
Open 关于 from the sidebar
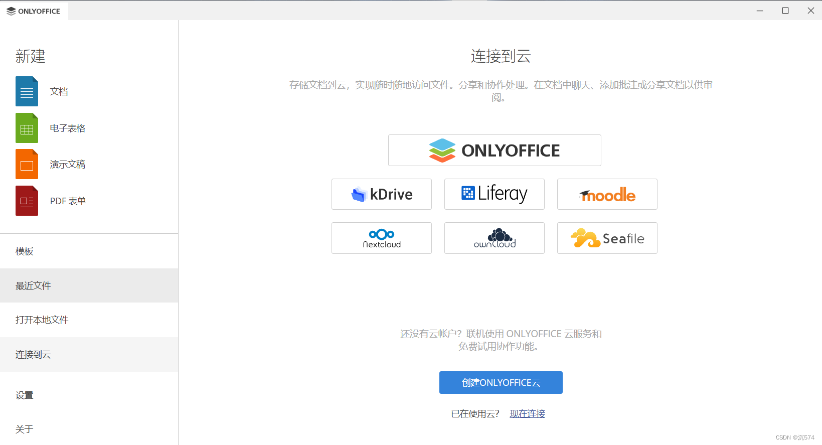tap(89, 429)
